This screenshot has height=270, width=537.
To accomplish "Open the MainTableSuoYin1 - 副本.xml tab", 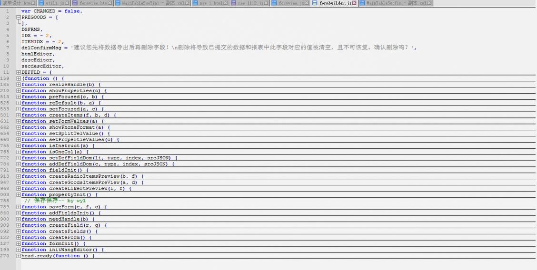I will click(152, 3).
